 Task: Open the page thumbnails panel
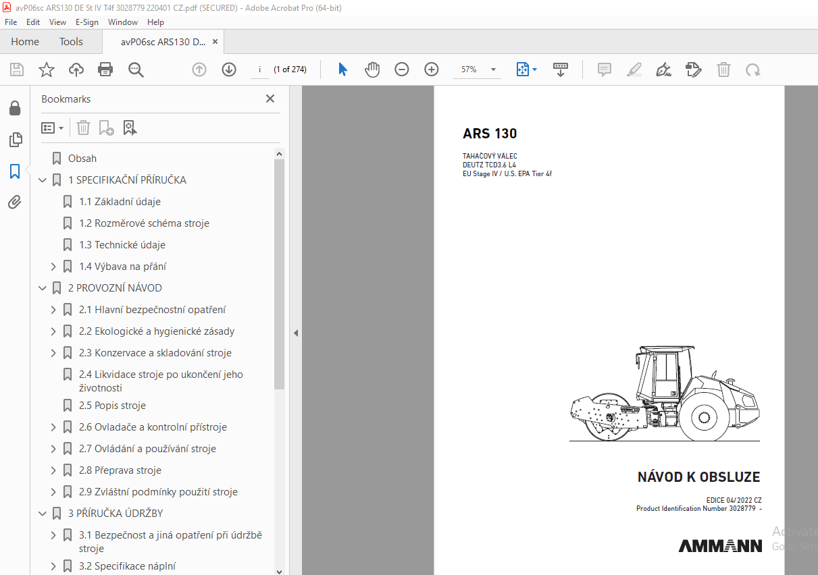tap(15, 140)
